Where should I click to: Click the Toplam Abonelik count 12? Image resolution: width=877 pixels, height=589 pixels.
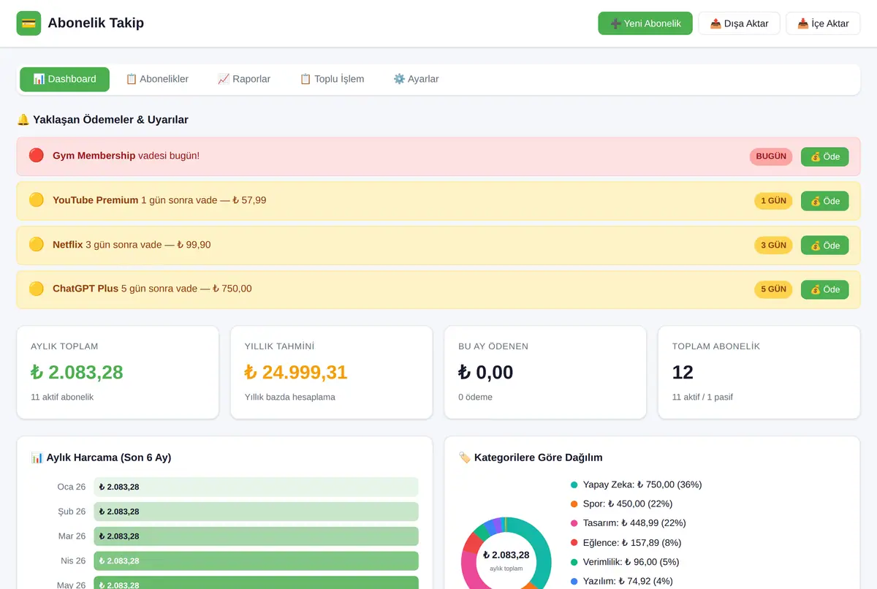point(683,373)
